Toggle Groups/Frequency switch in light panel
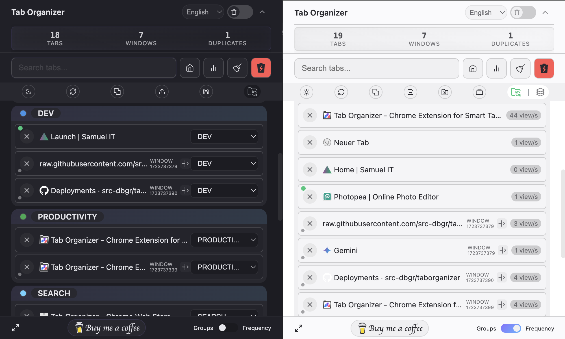 point(511,328)
